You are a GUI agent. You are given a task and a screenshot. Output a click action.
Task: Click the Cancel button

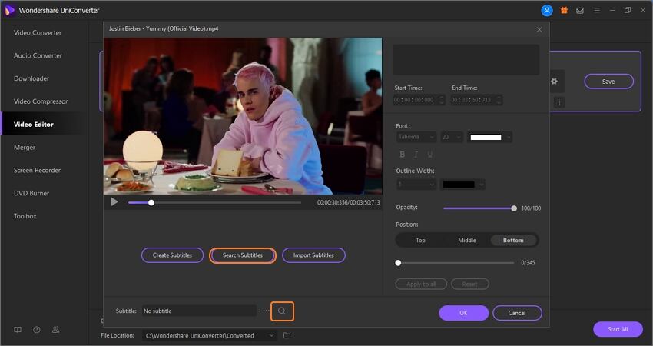point(517,313)
